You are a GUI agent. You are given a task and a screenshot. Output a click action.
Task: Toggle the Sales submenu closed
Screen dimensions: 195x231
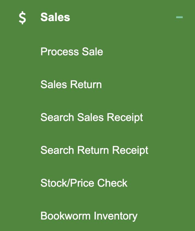pyautogui.click(x=179, y=17)
